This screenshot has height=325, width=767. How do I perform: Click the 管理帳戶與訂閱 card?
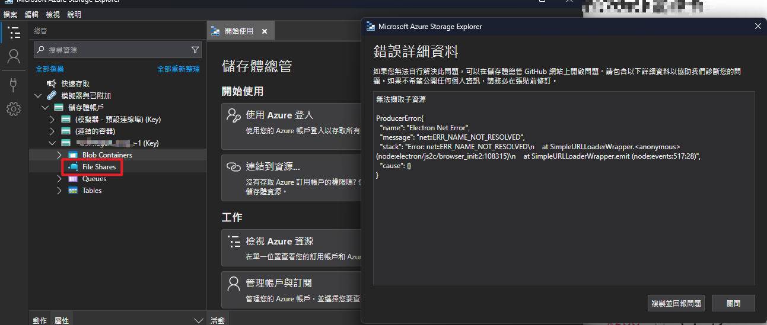tap(291, 290)
